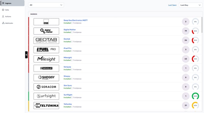The height and width of the screenshot is (113, 204).
Task: Collapse the sidebar with double-chevron handle
Action: coord(26,55)
